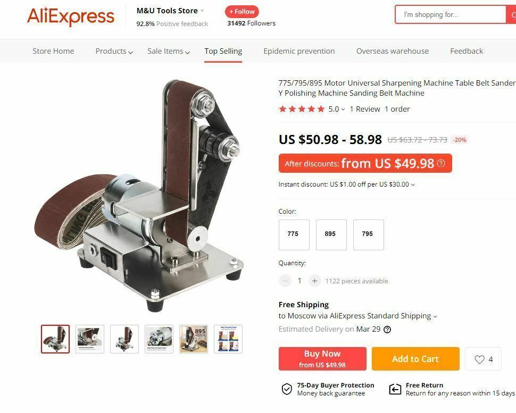The height and width of the screenshot is (413, 516).
Task: View the 895 motor thumbnail image
Action: click(194, 339)
